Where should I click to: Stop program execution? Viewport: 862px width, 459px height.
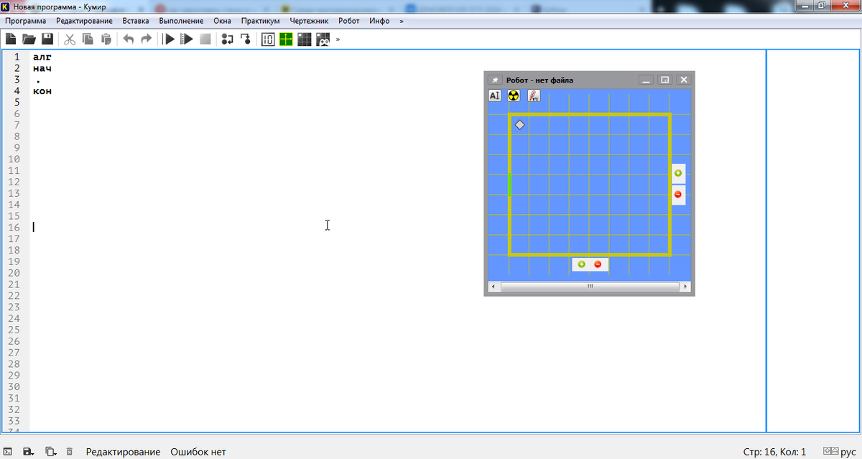click(x=205, y=39)
